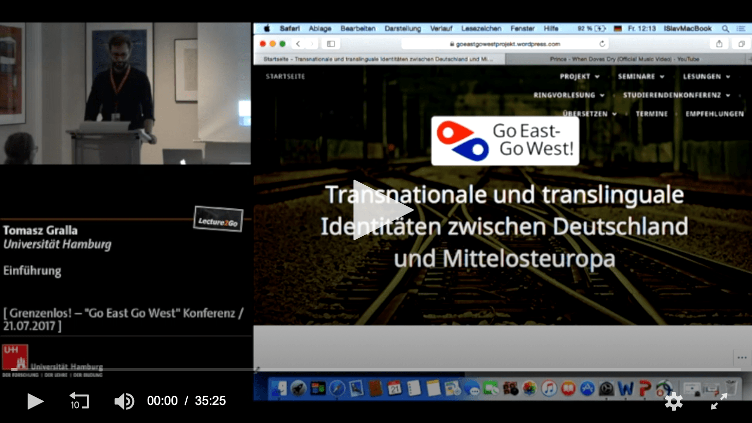Open Notes in the Dock
Screen dimensions: 752x423
coord(433,387)
